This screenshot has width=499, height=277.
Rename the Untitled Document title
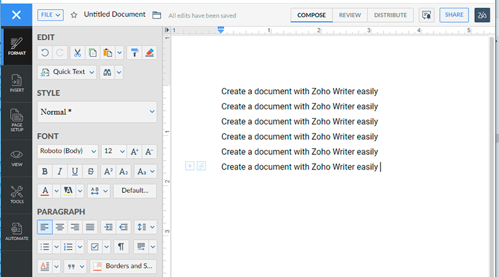tap(115, 15)
